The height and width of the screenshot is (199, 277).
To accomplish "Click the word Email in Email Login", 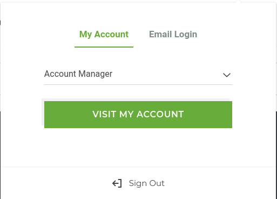I will point(160,34).
